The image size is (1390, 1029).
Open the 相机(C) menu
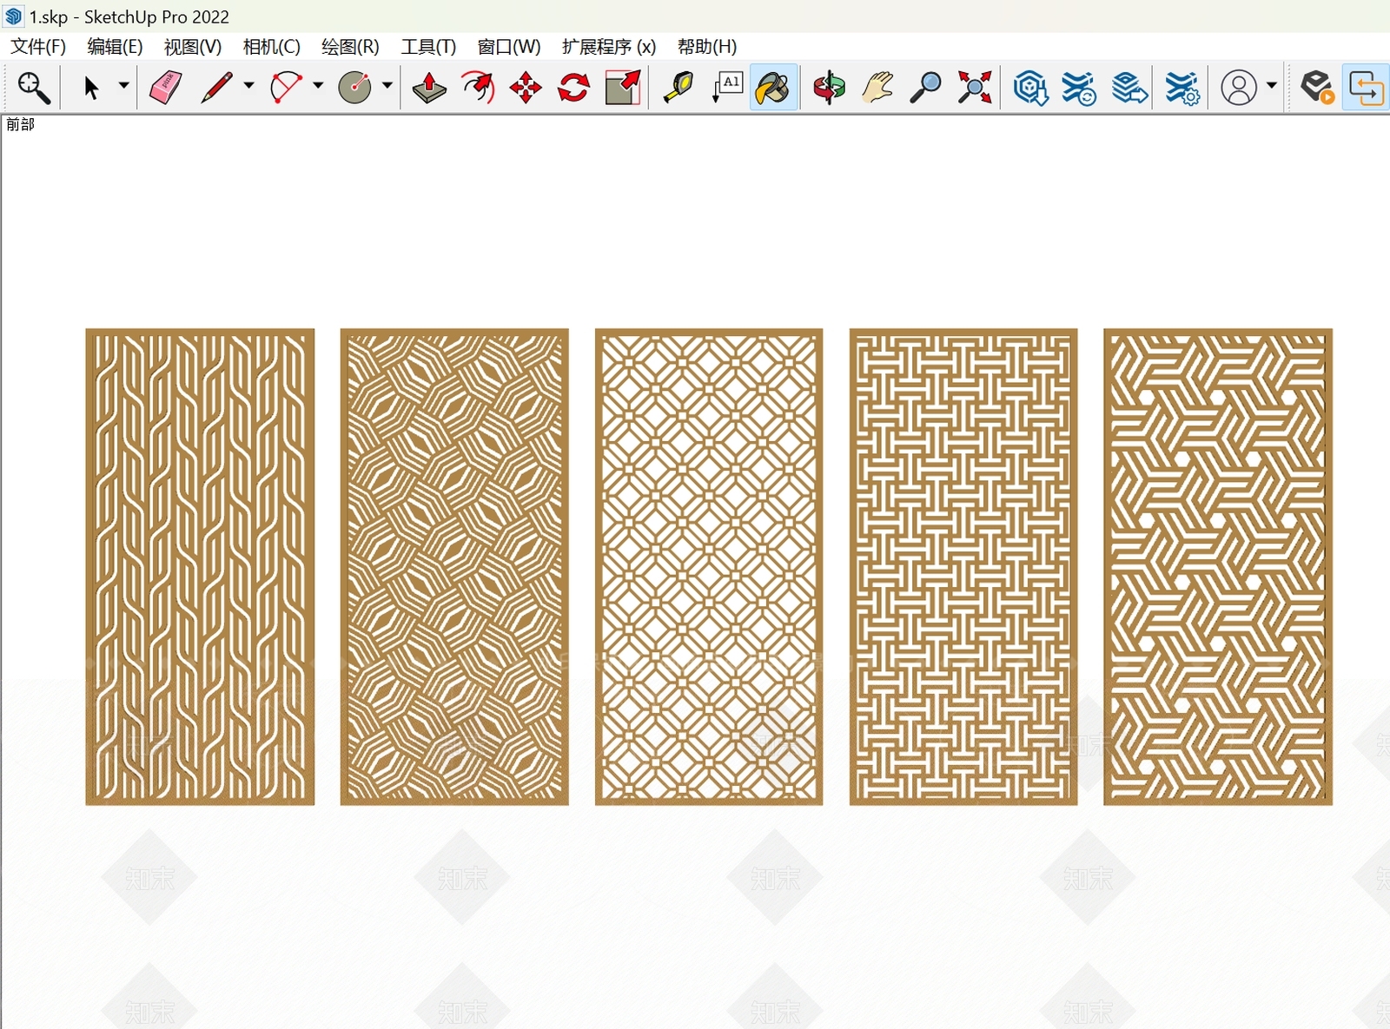click(271, 47)
